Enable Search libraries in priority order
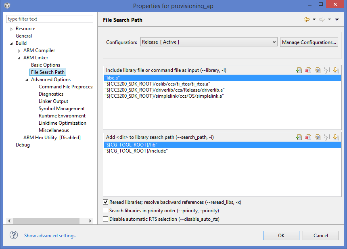 pyautogui.click(x=106, y=211)
